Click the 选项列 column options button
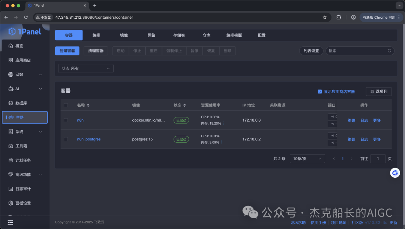Image resolution: width=405 pixels, height=229 pixels. coord(379,92)
